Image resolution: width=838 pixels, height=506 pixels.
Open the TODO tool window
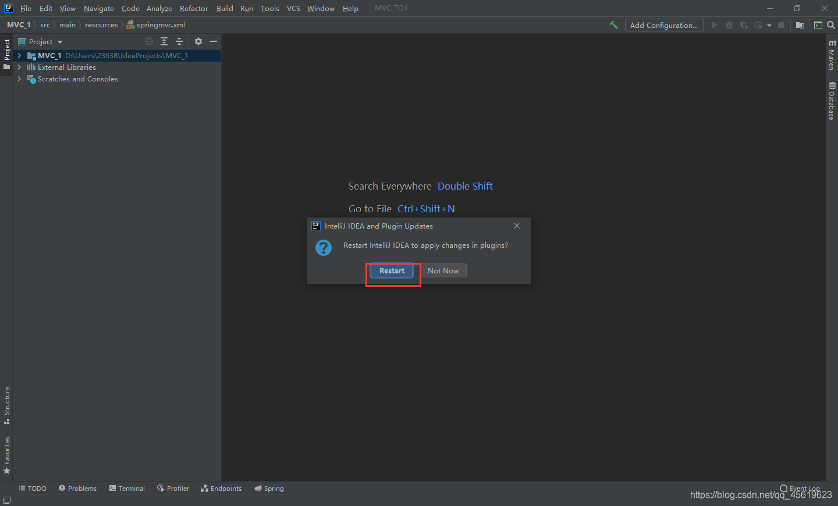pyautogui.click(x=33, y=489)
